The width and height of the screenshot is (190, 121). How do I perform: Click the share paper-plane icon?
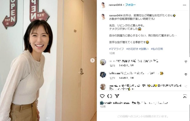click(117, 96)
